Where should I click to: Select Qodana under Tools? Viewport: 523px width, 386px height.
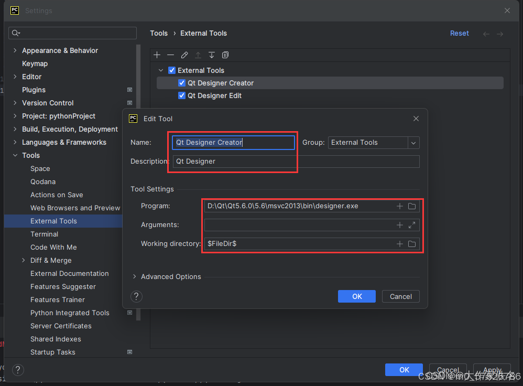43,181
